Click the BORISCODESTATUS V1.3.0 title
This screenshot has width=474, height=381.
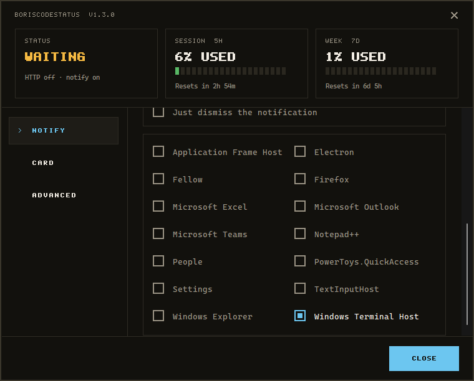click(x=65, y=15)
